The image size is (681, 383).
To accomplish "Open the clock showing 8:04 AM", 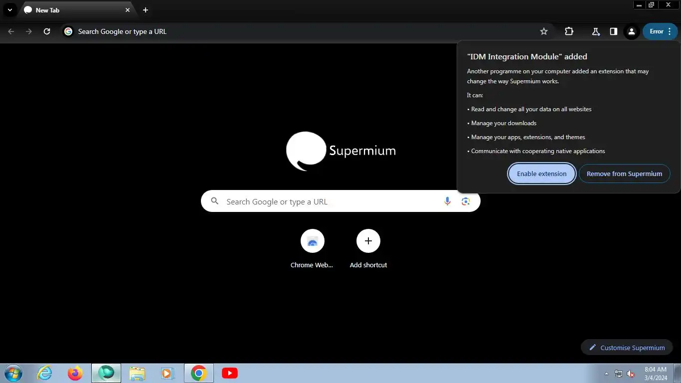I will click(x=656, y=374).
